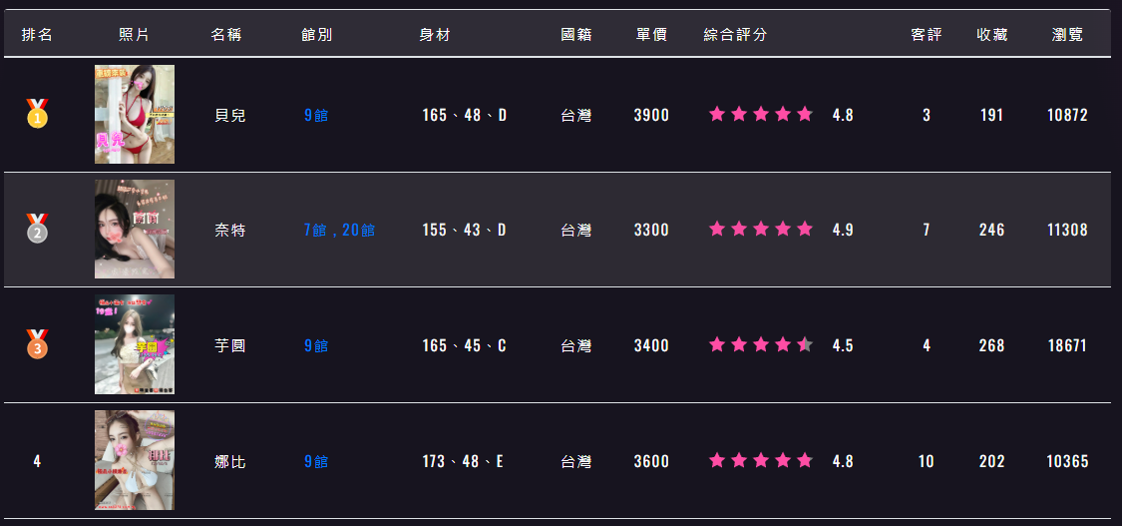
Task: Click the name 奈特
Action: (x=229, y=231)
